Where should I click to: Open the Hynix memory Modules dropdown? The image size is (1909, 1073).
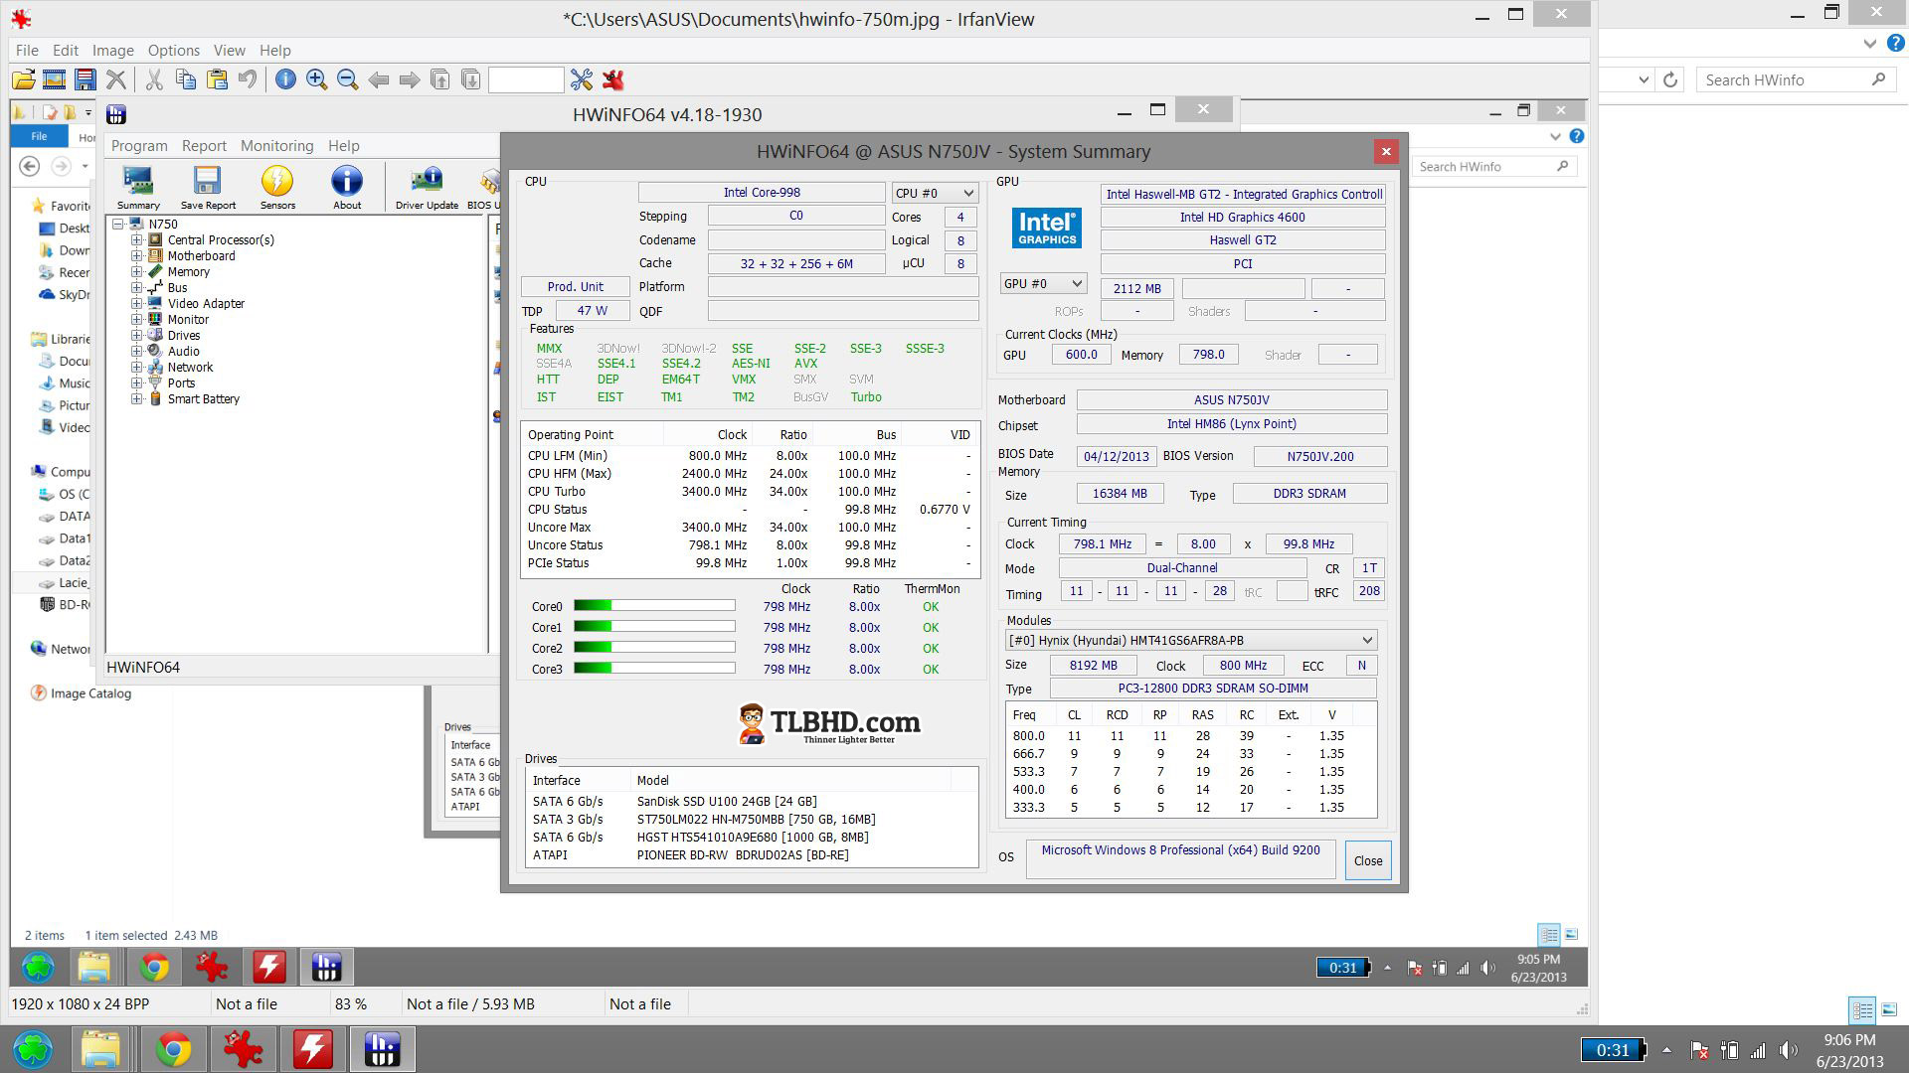(x=1191, y=641)
